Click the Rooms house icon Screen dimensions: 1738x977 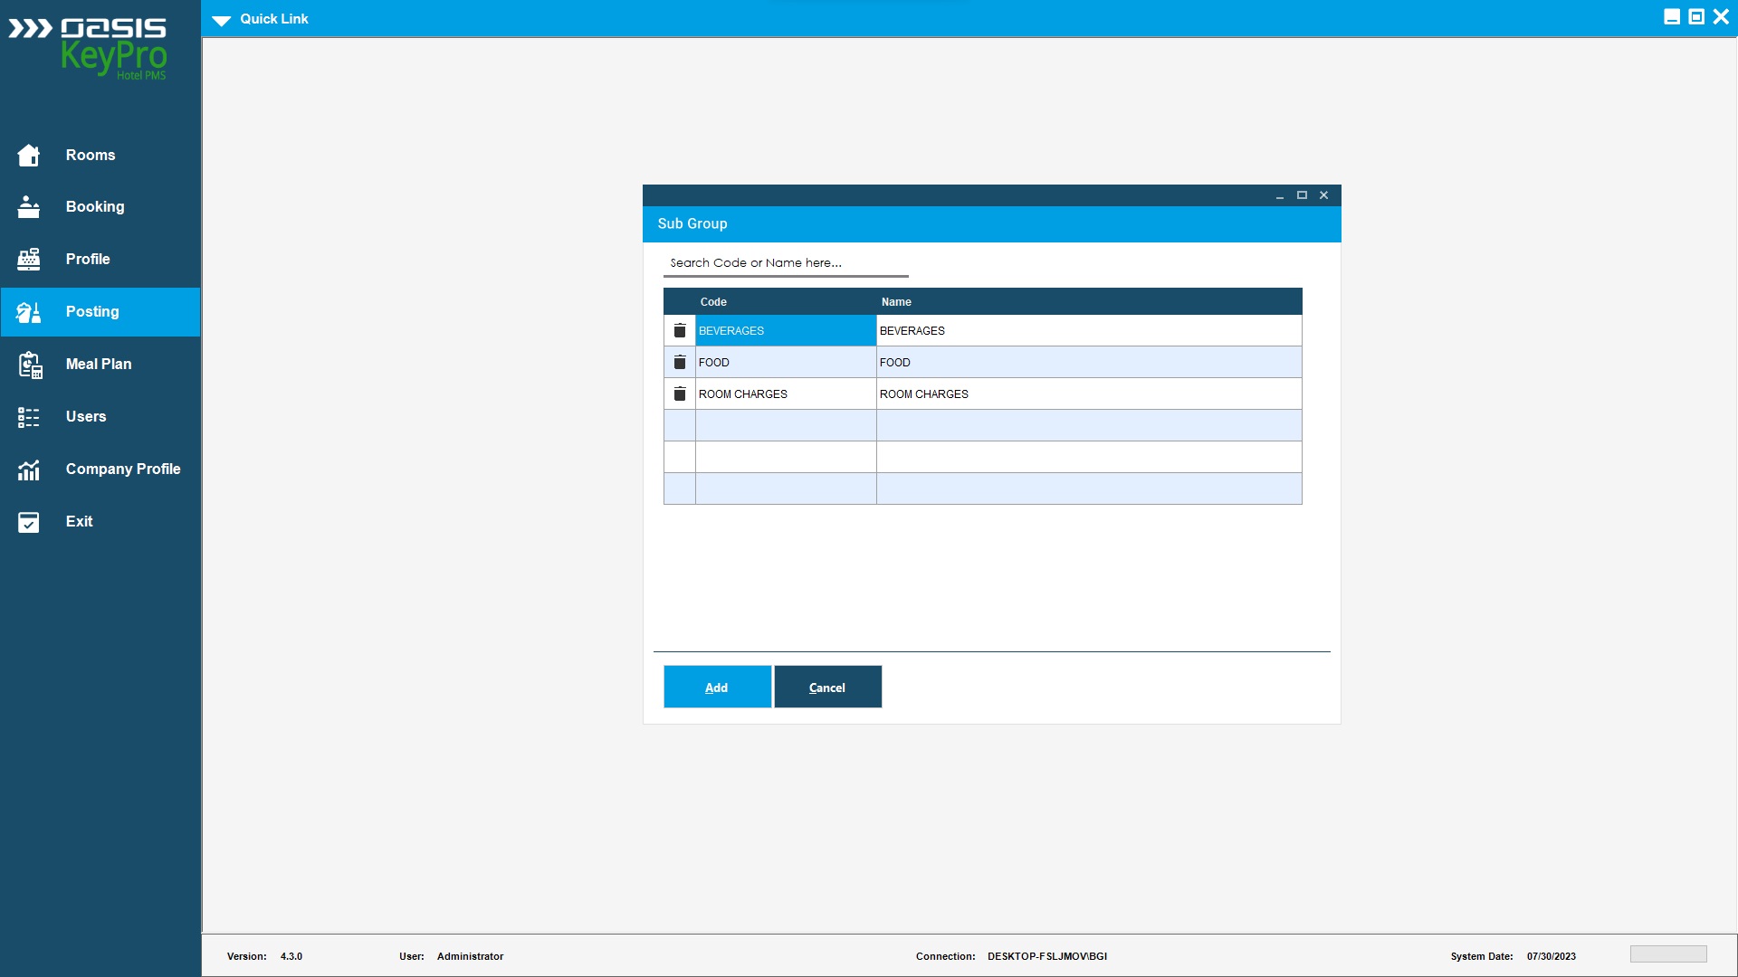29,156
